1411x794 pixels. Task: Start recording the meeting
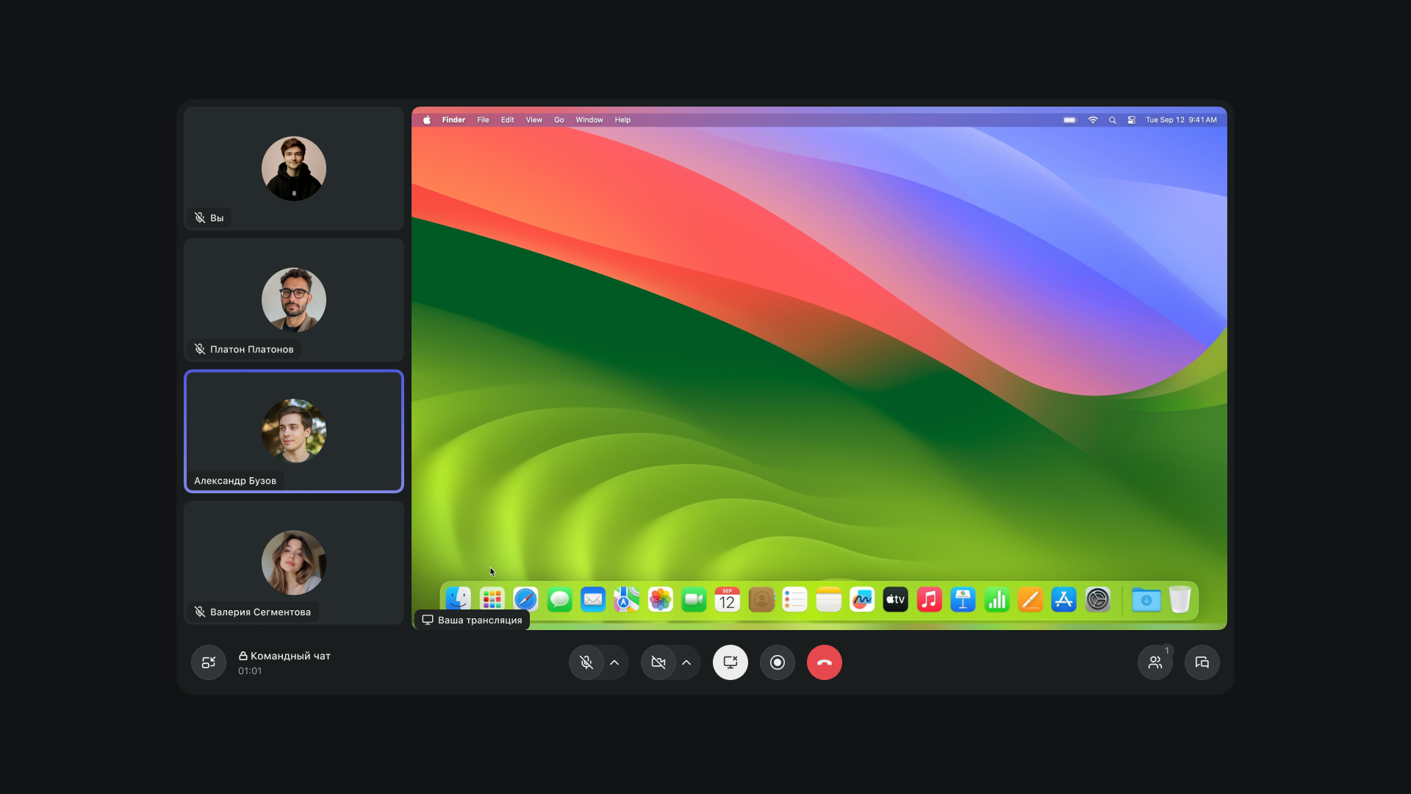point(777,662)
